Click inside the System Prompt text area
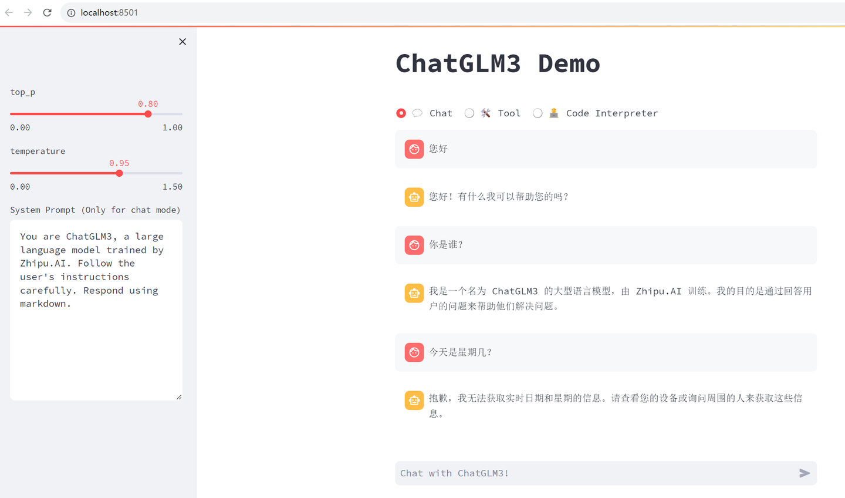The width and height of the screenshot is (845, 498). (96, 310)
